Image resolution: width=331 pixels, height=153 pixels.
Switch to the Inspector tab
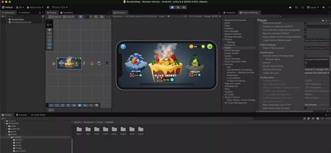(x=229, y=13)
